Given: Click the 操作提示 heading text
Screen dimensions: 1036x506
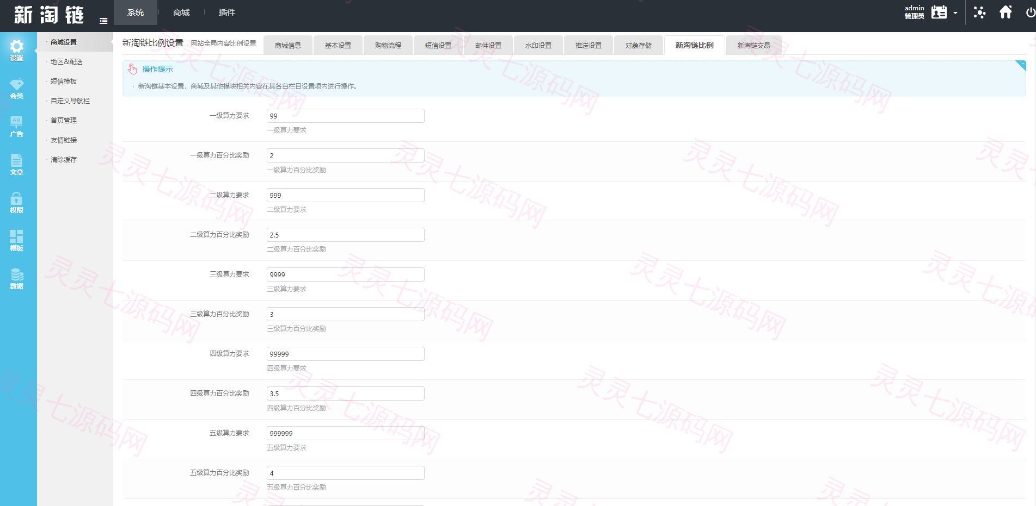Looking at the screenshot, I should [157, 69].
